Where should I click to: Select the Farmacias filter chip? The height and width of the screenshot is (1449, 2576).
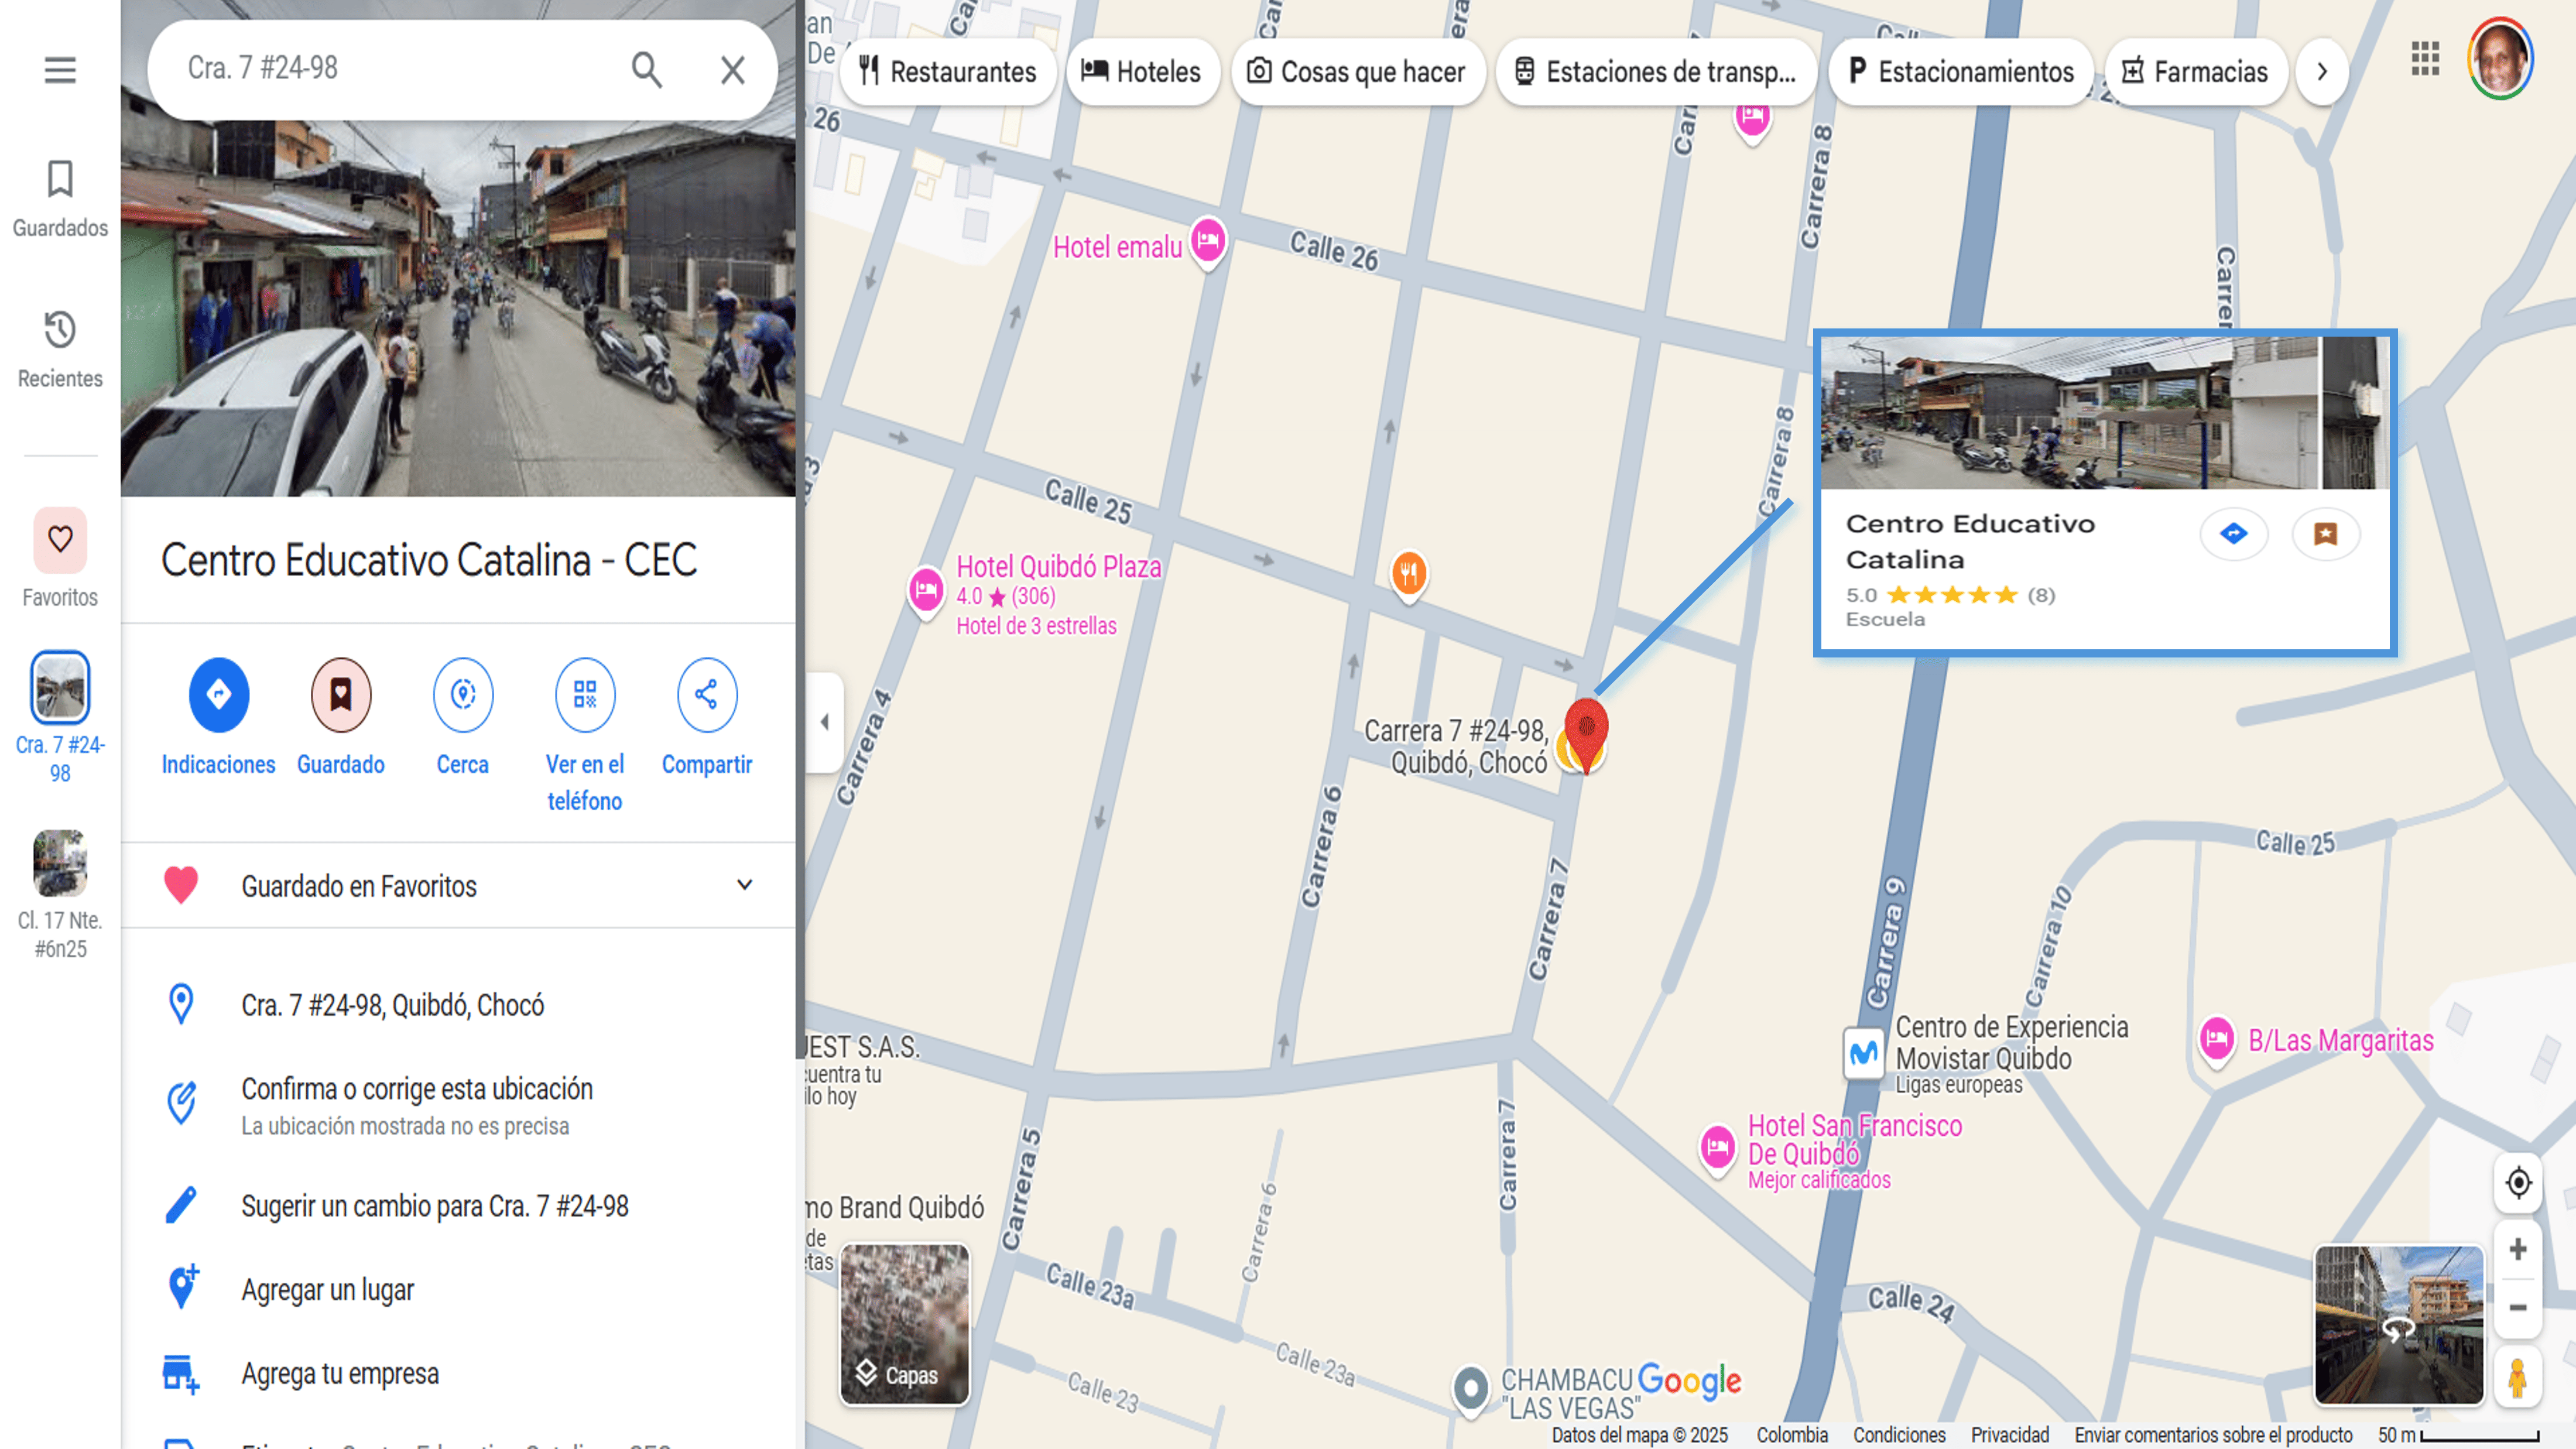pyautogui.click(x=2196, y=71)
